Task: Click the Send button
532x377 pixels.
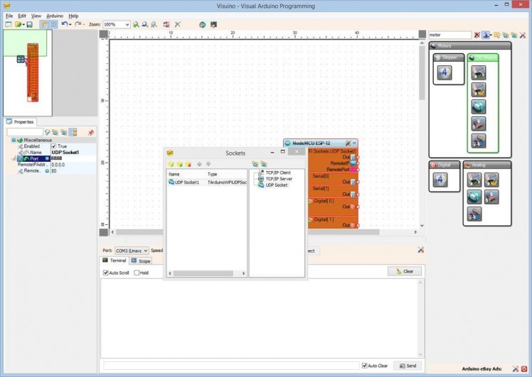Action: [408, 366]
